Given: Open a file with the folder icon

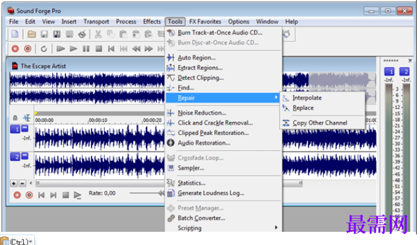Looking at the screenshot, I should [32, 34].
